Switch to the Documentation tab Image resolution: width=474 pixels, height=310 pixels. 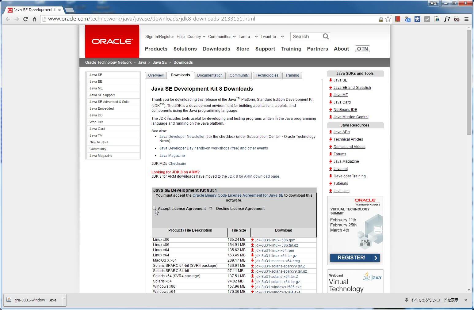pyautogui.click(x=210, y=75)
